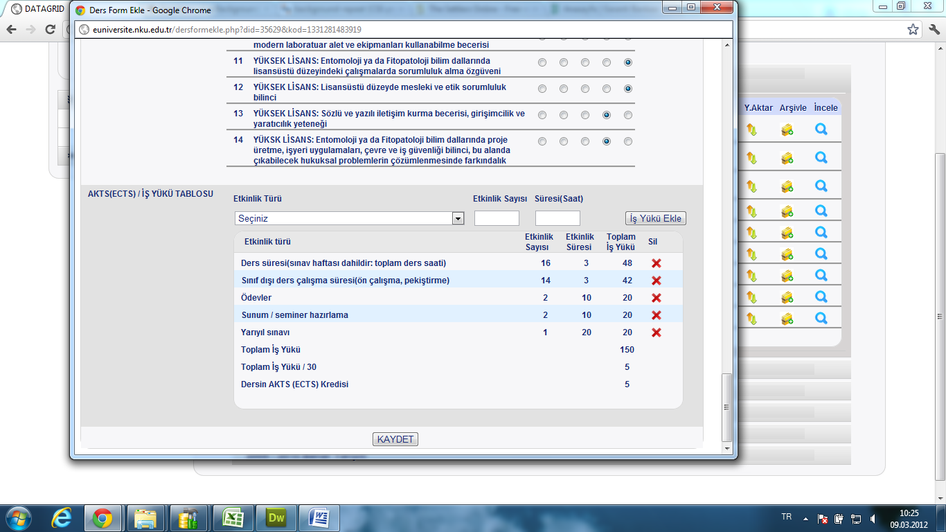
Task: Show hidden system tray icons
Action: pos(805,518)
